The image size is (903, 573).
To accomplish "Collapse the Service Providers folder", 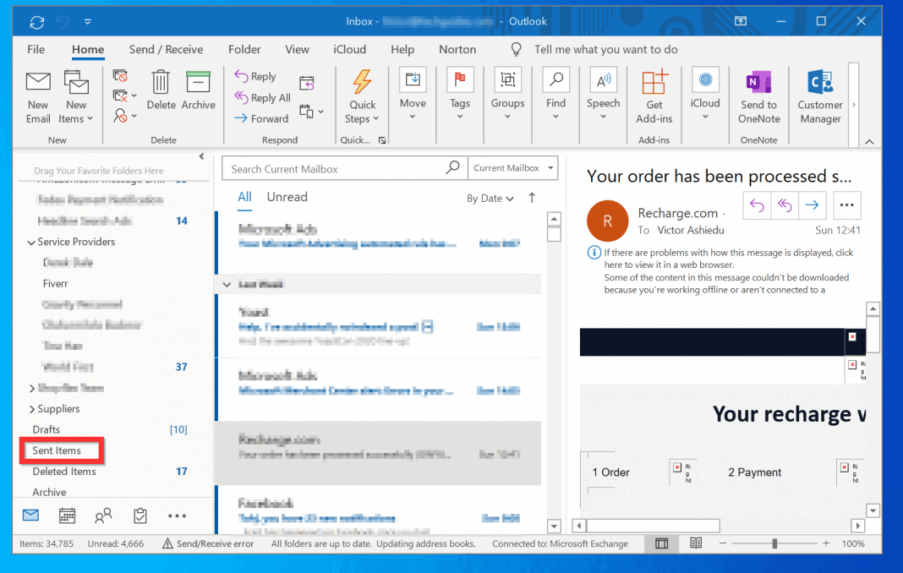I will (31, 243).
